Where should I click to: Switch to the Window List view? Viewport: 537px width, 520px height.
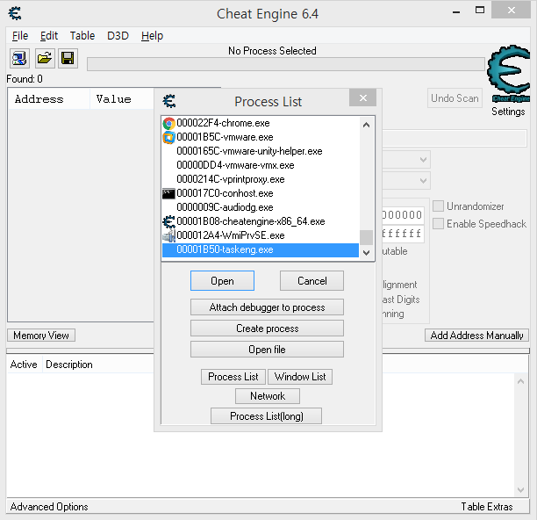(x=300, y=377)
